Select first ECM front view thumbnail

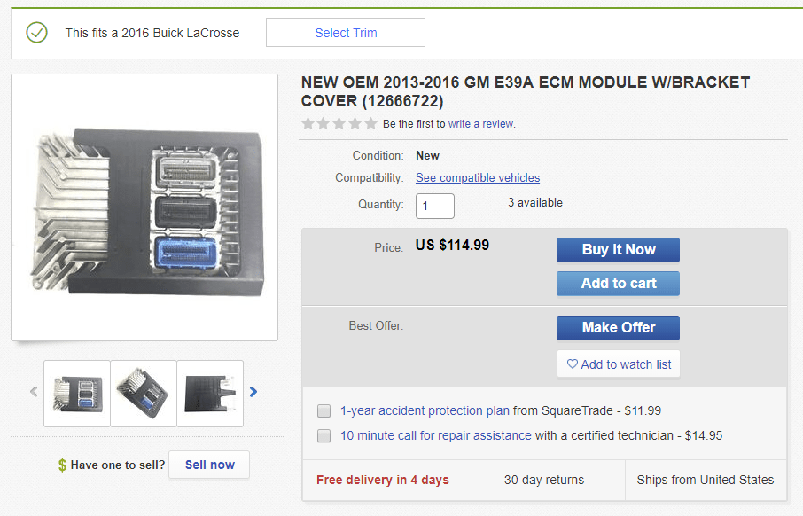pos(77,393)
